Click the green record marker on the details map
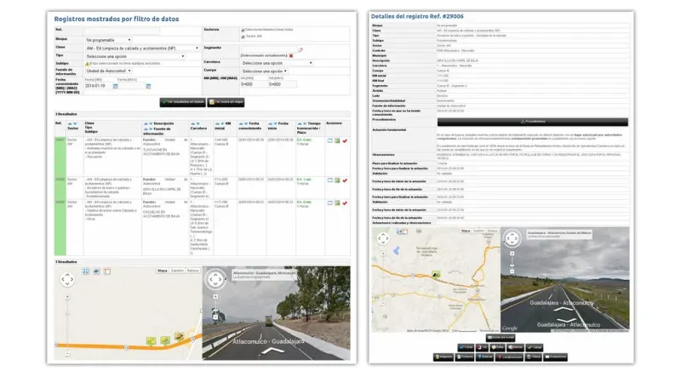681x383 pixels. point(436,274)
